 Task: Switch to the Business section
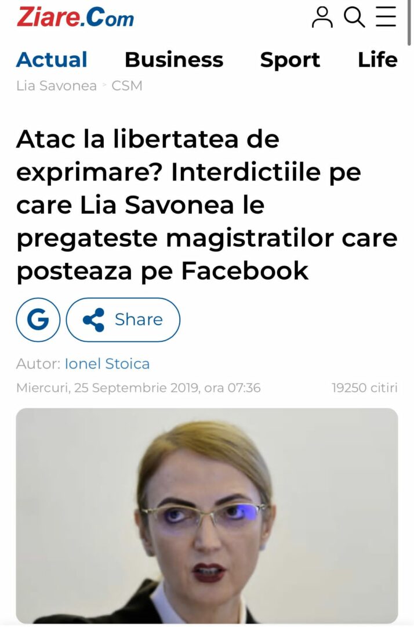pos(174,60)
